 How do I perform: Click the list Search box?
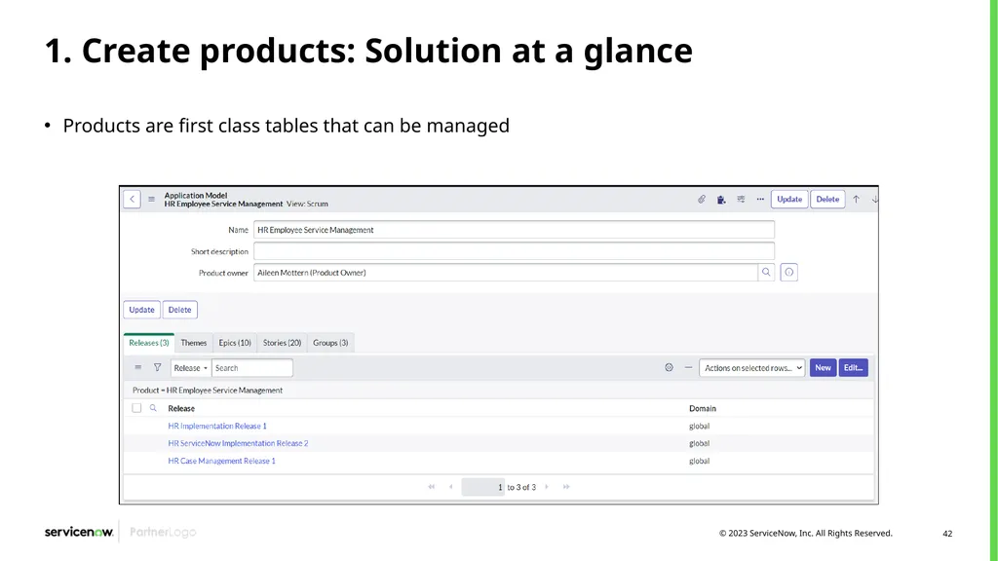coord(252,367)
